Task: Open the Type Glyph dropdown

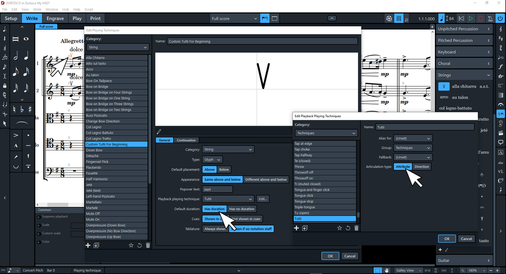Action: tap(212, 160)
